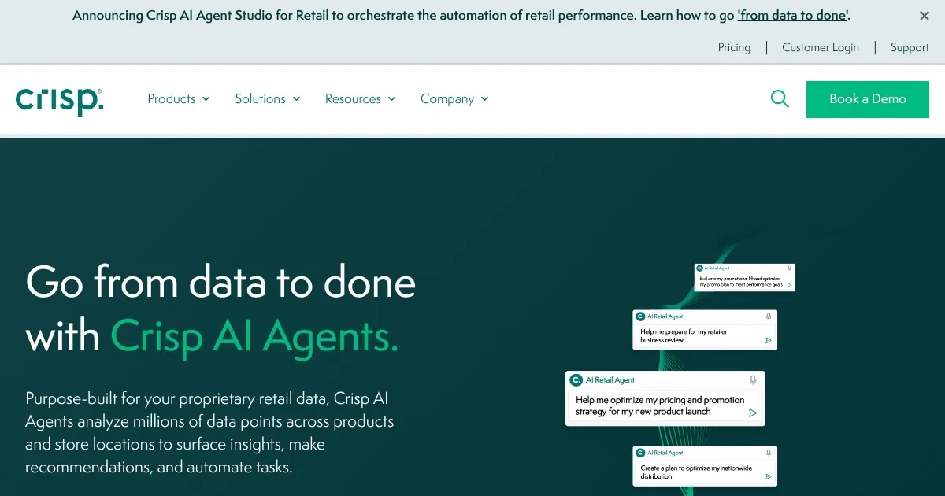Click send arrow on the promotional lift card
Image resolution: width=945 pixels, height=496 pixels.
pos(789,284)
